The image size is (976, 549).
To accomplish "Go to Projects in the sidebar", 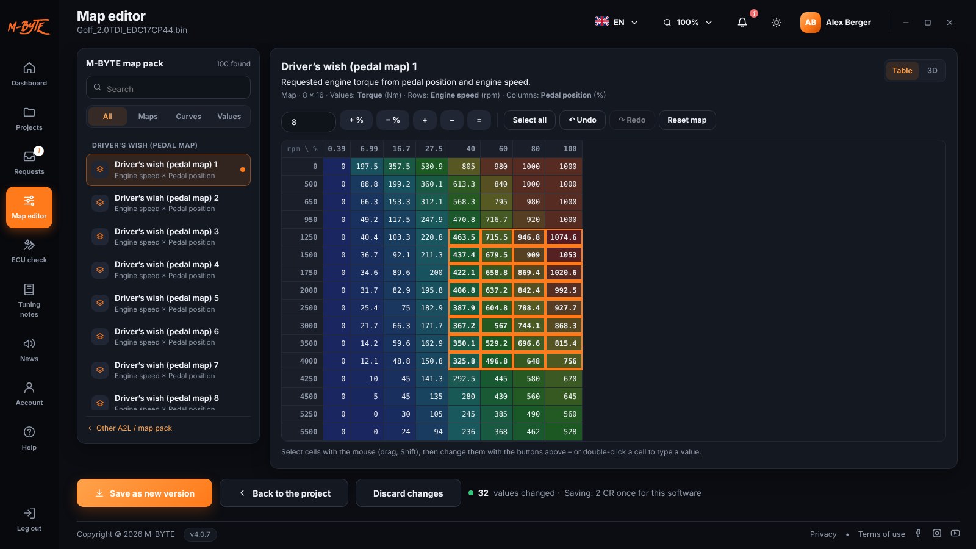I will tap(29, 119).
